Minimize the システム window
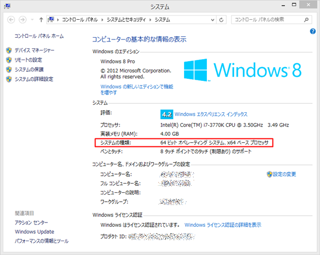320x255 pixels. (283, 5)
